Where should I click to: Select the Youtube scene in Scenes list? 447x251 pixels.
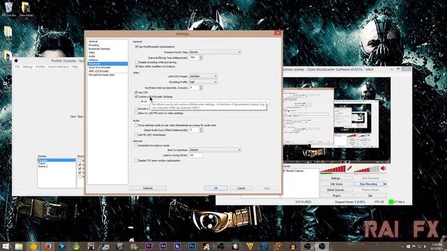57,160
